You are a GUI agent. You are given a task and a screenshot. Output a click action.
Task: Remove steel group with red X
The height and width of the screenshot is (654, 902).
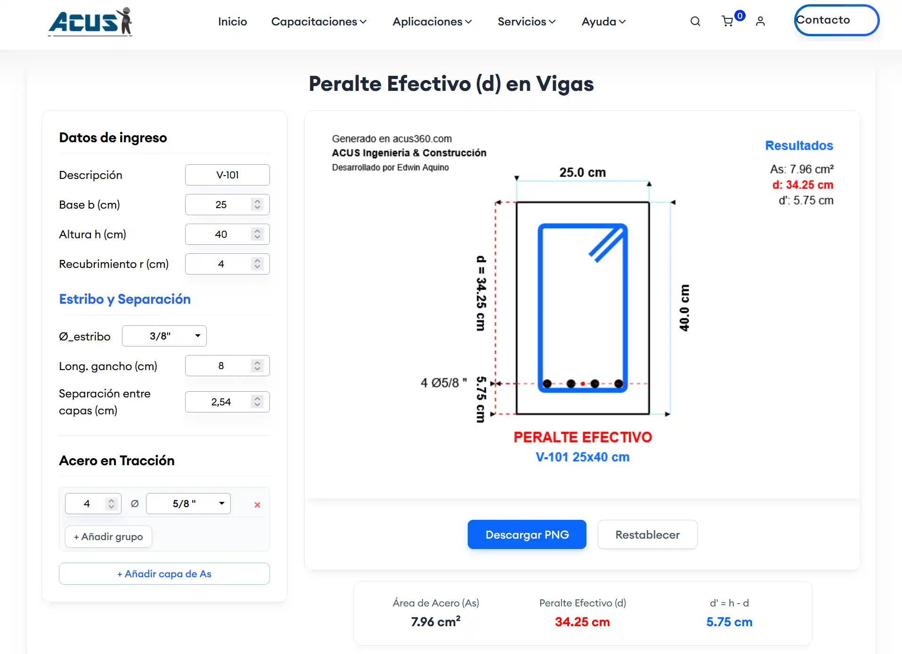coord(257,505)
